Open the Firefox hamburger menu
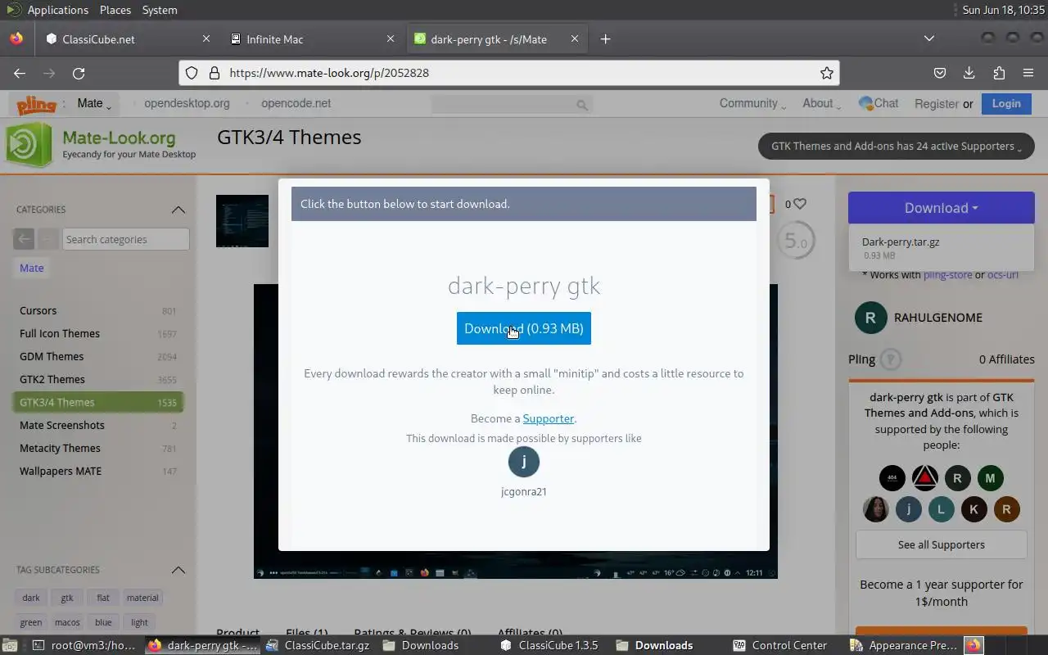Image resolution: width=1048 pixels, height=655 pixels. pyautogui.click(x=1028, y=73)
